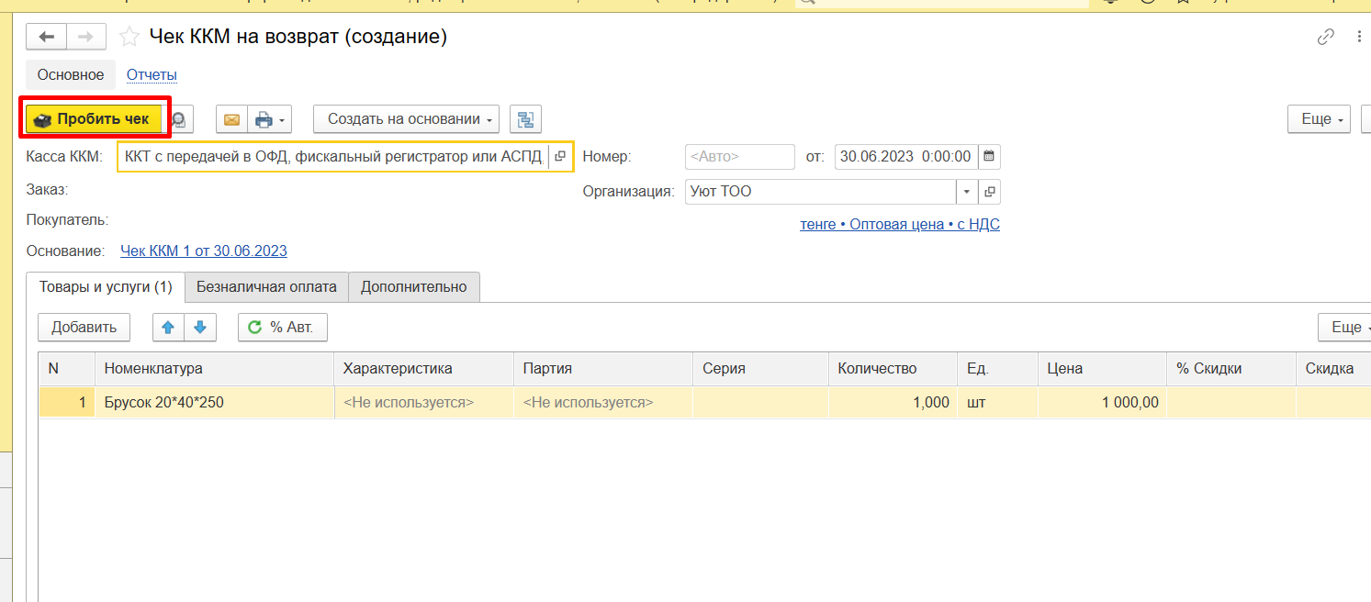
Task: Open the calendar date picker icon
Action: click(989, 157)
